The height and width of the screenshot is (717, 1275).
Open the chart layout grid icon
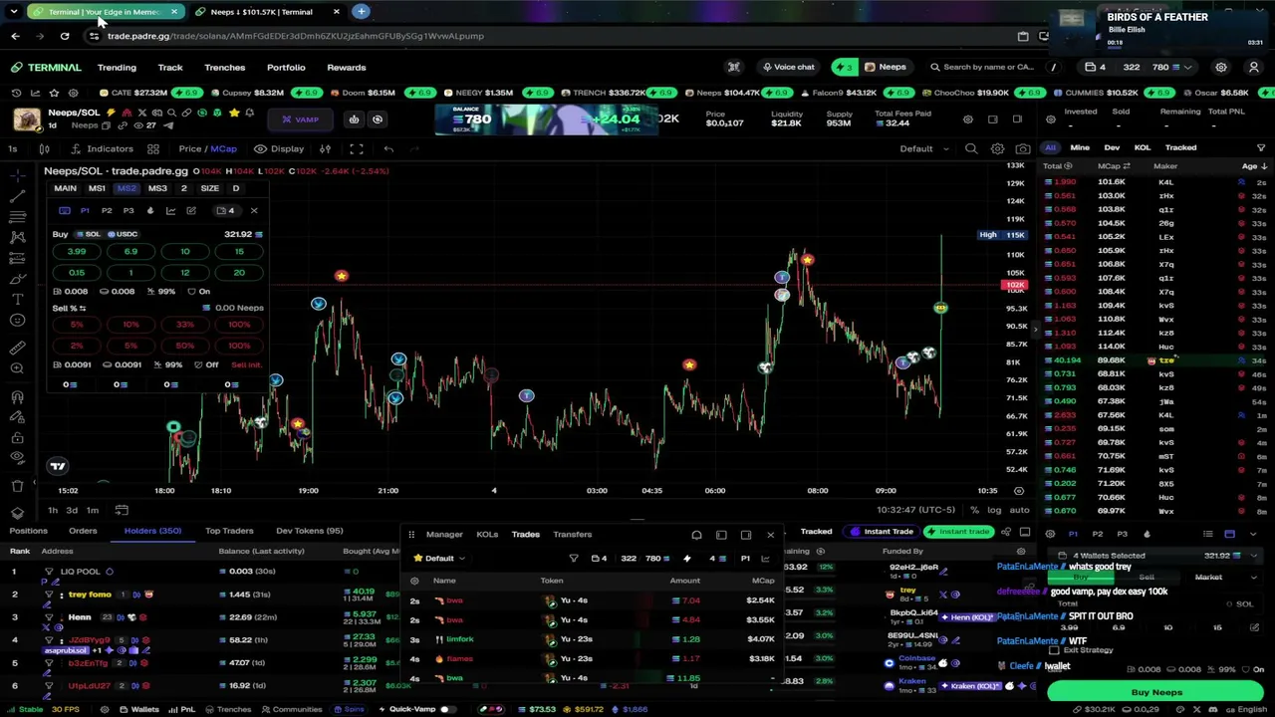coord(153,149)
